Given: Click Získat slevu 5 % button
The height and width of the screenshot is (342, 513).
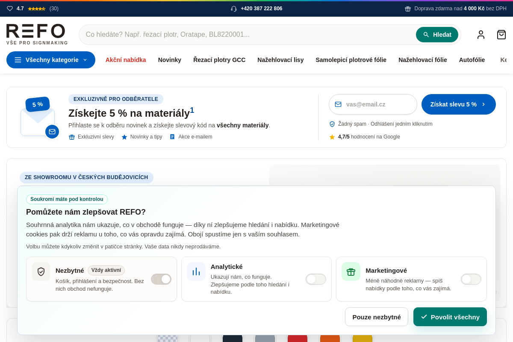Looking at the screenshot, I should [459, 104].
